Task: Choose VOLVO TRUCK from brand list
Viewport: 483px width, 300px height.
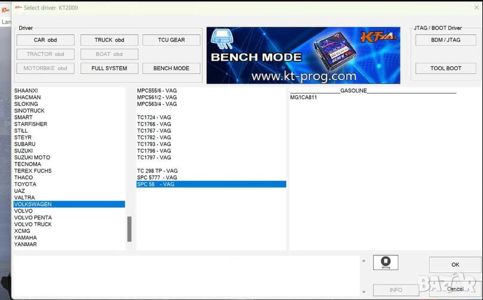Action: (x=33, y=224)
